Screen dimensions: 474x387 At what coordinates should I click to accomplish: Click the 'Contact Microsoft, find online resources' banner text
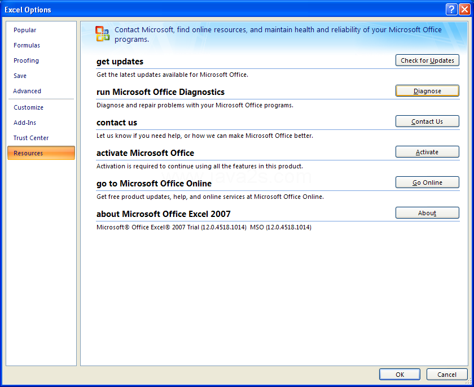278,34
